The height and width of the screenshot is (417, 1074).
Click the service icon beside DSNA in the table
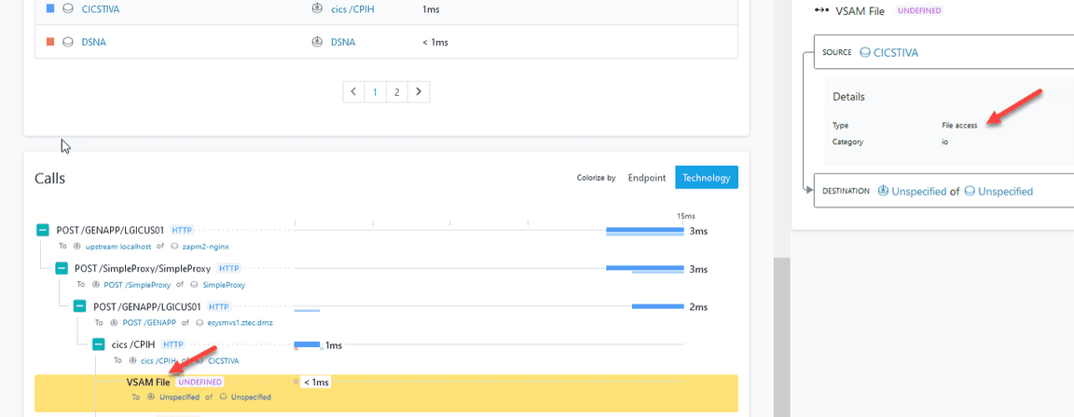click(67, 42)
